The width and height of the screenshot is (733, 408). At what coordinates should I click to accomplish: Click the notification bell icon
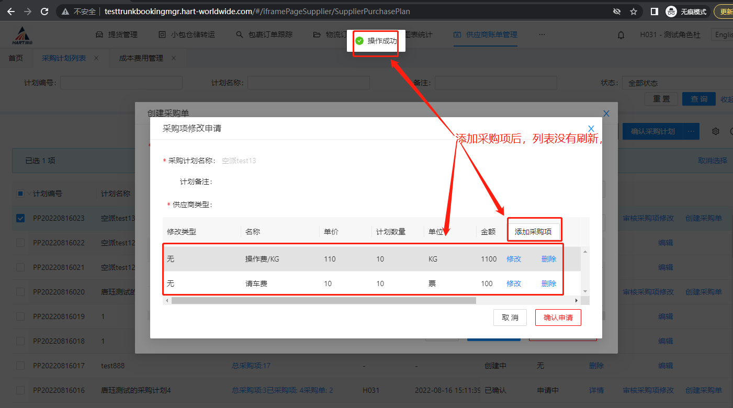click(x=621, y=35)
